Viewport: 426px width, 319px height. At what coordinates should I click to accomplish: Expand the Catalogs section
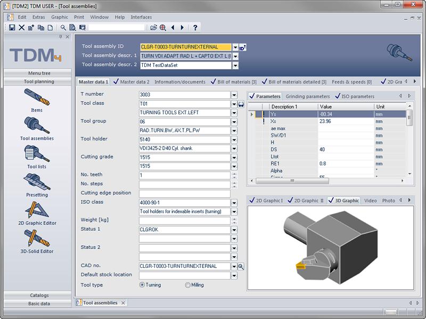tap(38, 295)
